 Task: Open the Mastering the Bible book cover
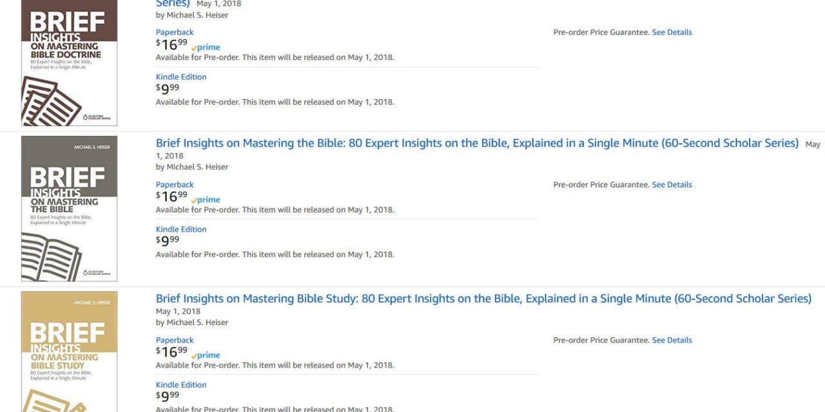(69, 209)
